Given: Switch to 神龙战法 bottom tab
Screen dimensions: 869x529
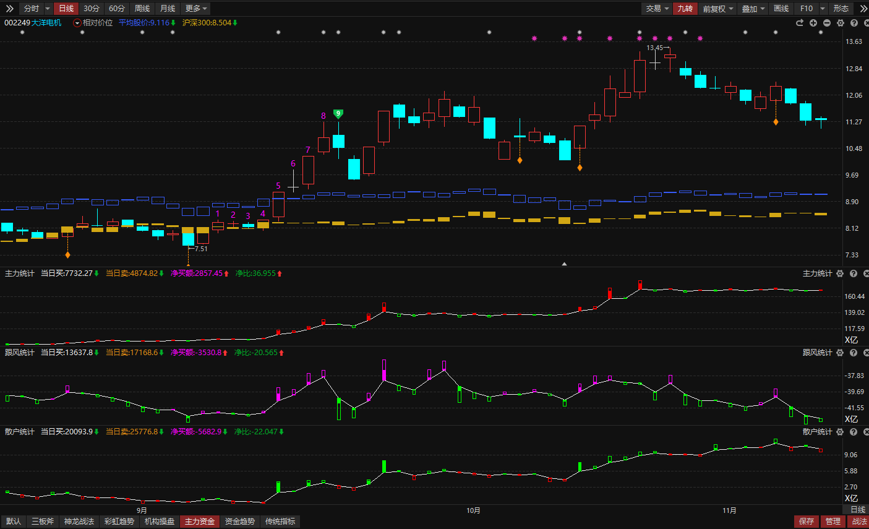Looking at the screenshot, I should click(x=79, y=522).
